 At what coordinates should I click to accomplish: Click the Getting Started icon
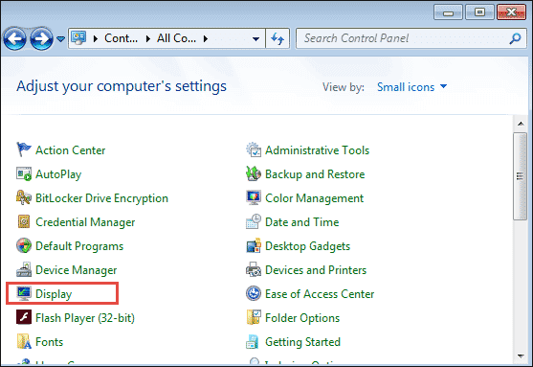pos(253,341)
